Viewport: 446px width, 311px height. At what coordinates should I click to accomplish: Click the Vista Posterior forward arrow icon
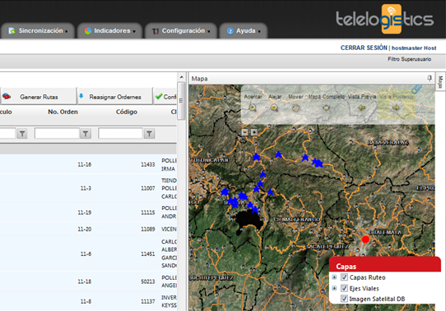tap(396, 107)
